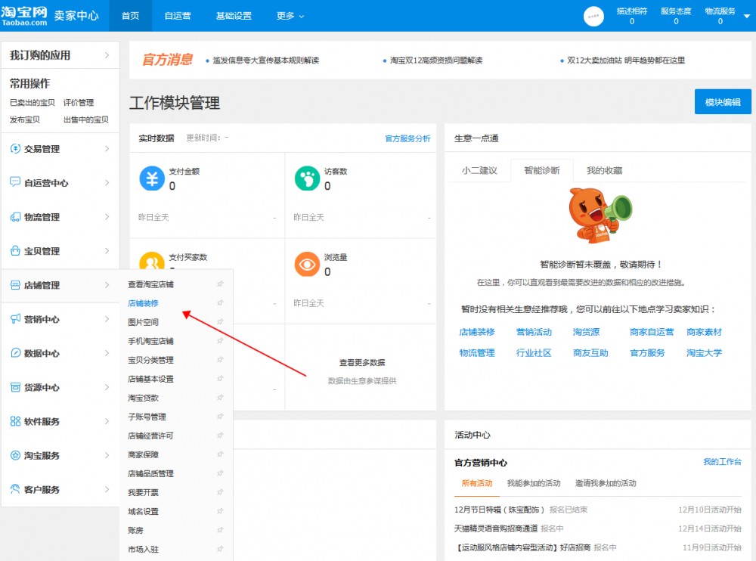756x561 pixels.
Task: Toggle the pin next to 图片空间
Action: click(220, 322)
